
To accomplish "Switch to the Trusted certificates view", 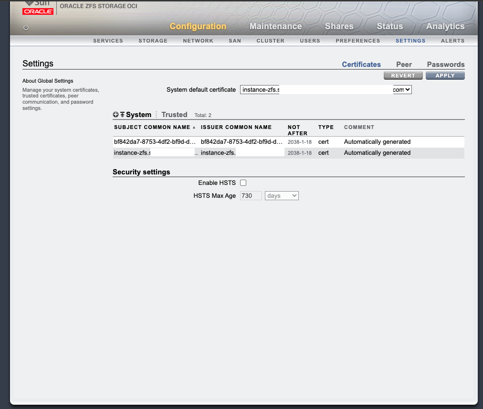I will click(174, 115).
